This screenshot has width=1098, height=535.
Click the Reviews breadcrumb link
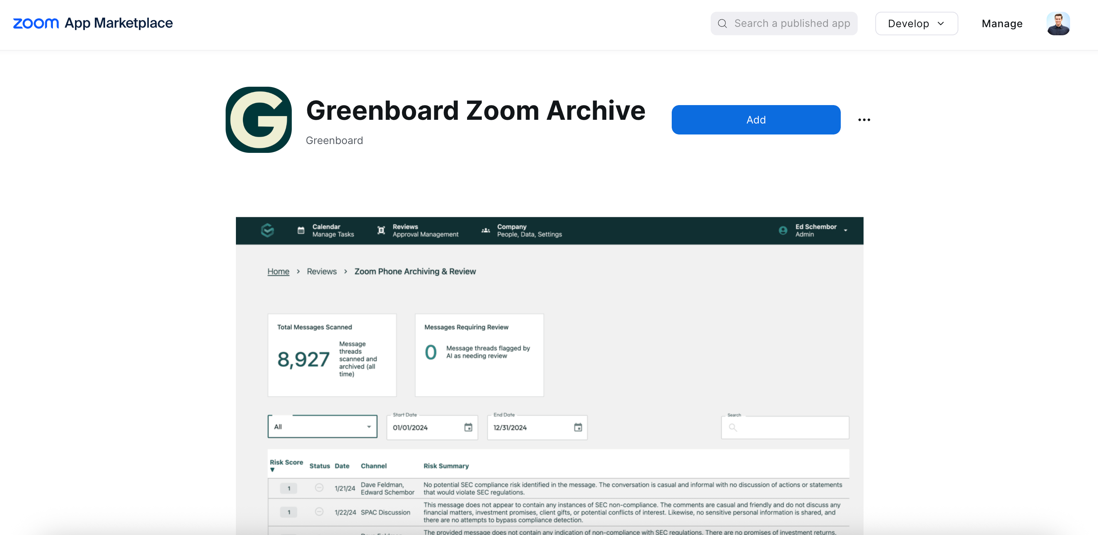322,271
